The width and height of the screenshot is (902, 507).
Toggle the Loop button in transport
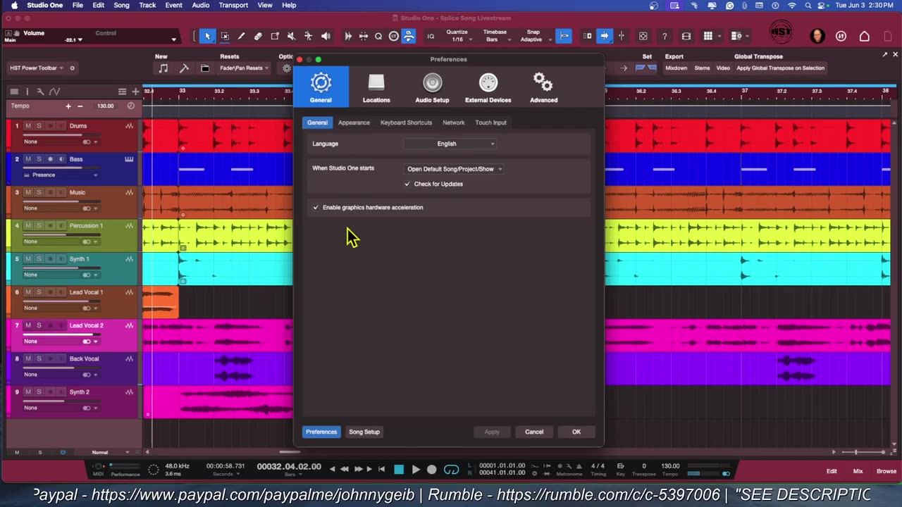click(x=452, y=469)
